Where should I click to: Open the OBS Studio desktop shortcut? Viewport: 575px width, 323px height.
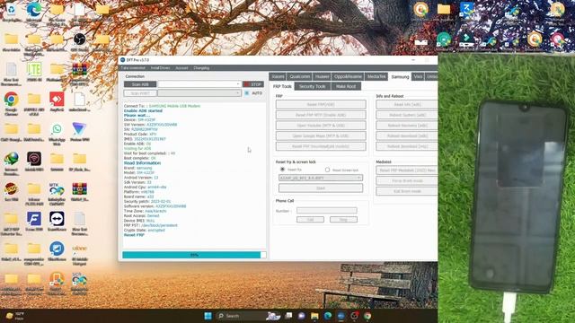tap(80, 39)
